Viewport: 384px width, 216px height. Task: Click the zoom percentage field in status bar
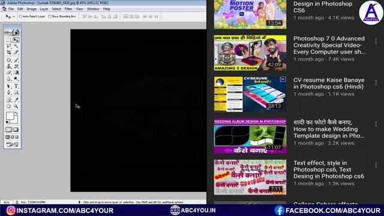coord(7,202)
